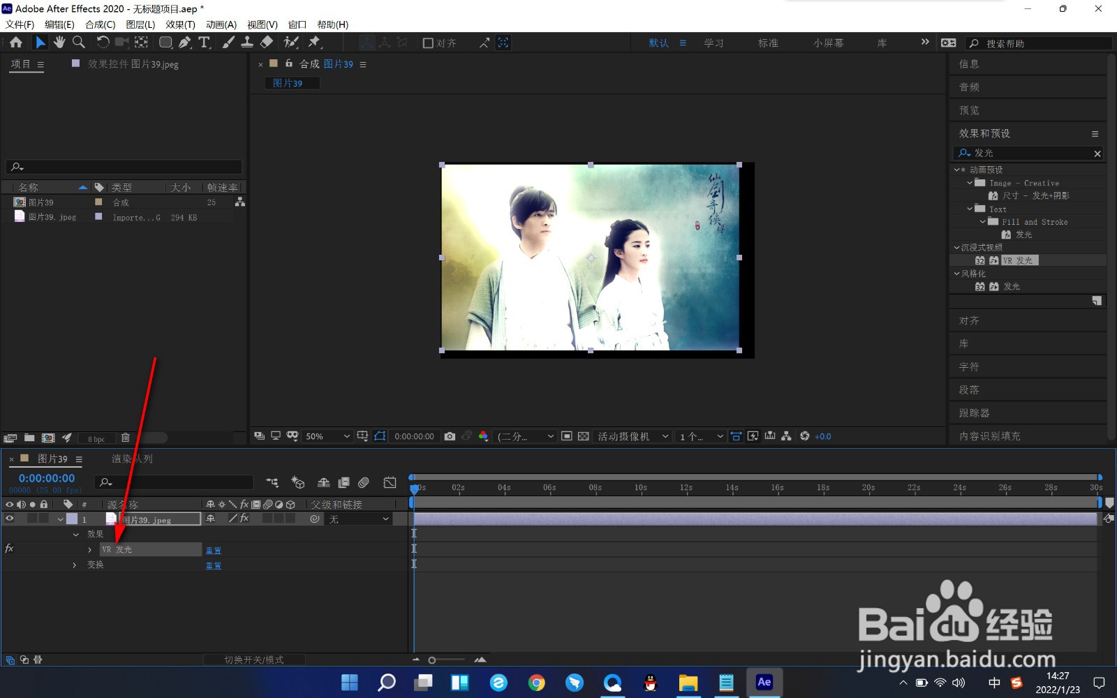Open the 动画(A) menu
This screenshot has height=698, width=1117.
point(221,24)
